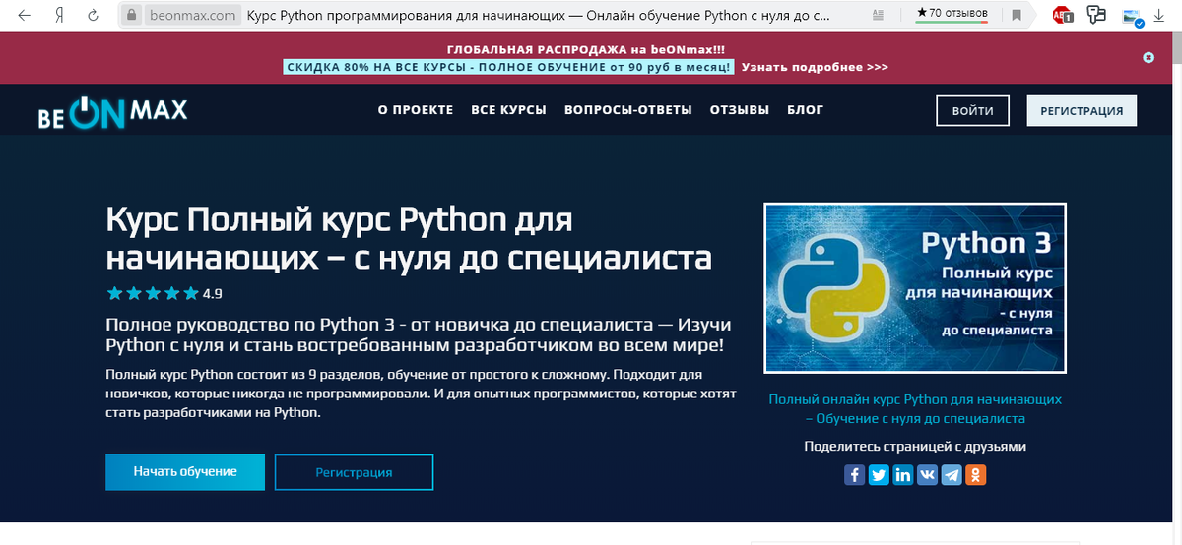Open the О ПРОЕКТЕ menu item

[x=416, y=110]
